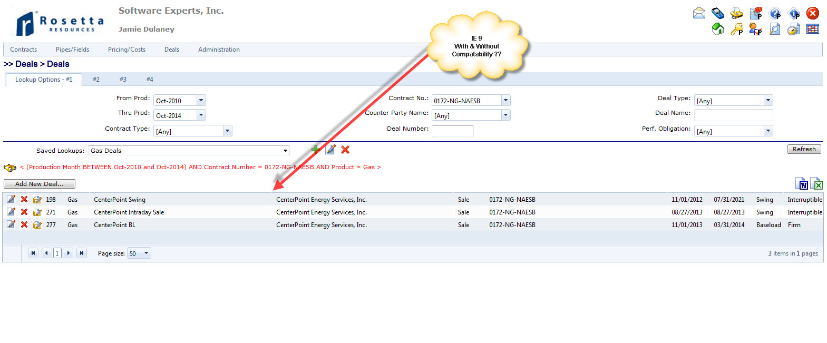Open the Pipes/Fields menu
The height and width of the screenshot is (343, 827).
pos(72,50)
